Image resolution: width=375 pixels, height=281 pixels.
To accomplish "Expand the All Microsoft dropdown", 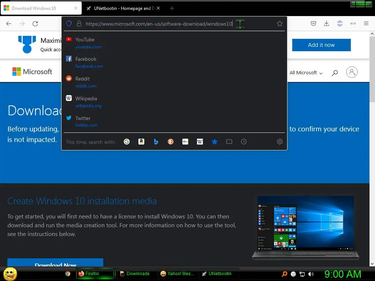I will tap(306, 73).
